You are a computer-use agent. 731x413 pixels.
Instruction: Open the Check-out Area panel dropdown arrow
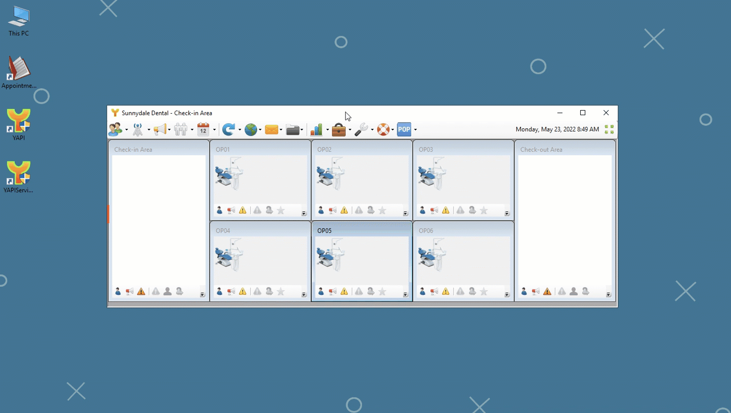click(609, 295)
